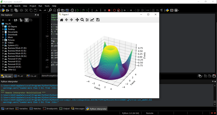217x115 pixels.
Task: Save the module with the Save icon
Action: pos(12,10)
